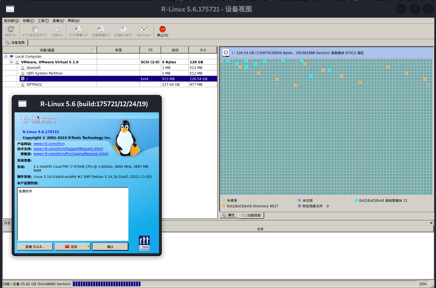This screenshot has height=288, width=436.
Task: Click the r-tools logo in the about dialog
Action: coord(144,243)
